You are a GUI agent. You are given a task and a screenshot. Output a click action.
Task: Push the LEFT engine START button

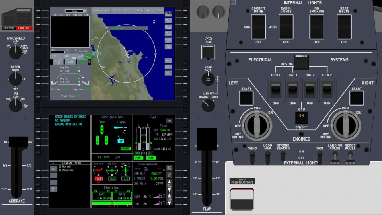[x=246, y=98]
